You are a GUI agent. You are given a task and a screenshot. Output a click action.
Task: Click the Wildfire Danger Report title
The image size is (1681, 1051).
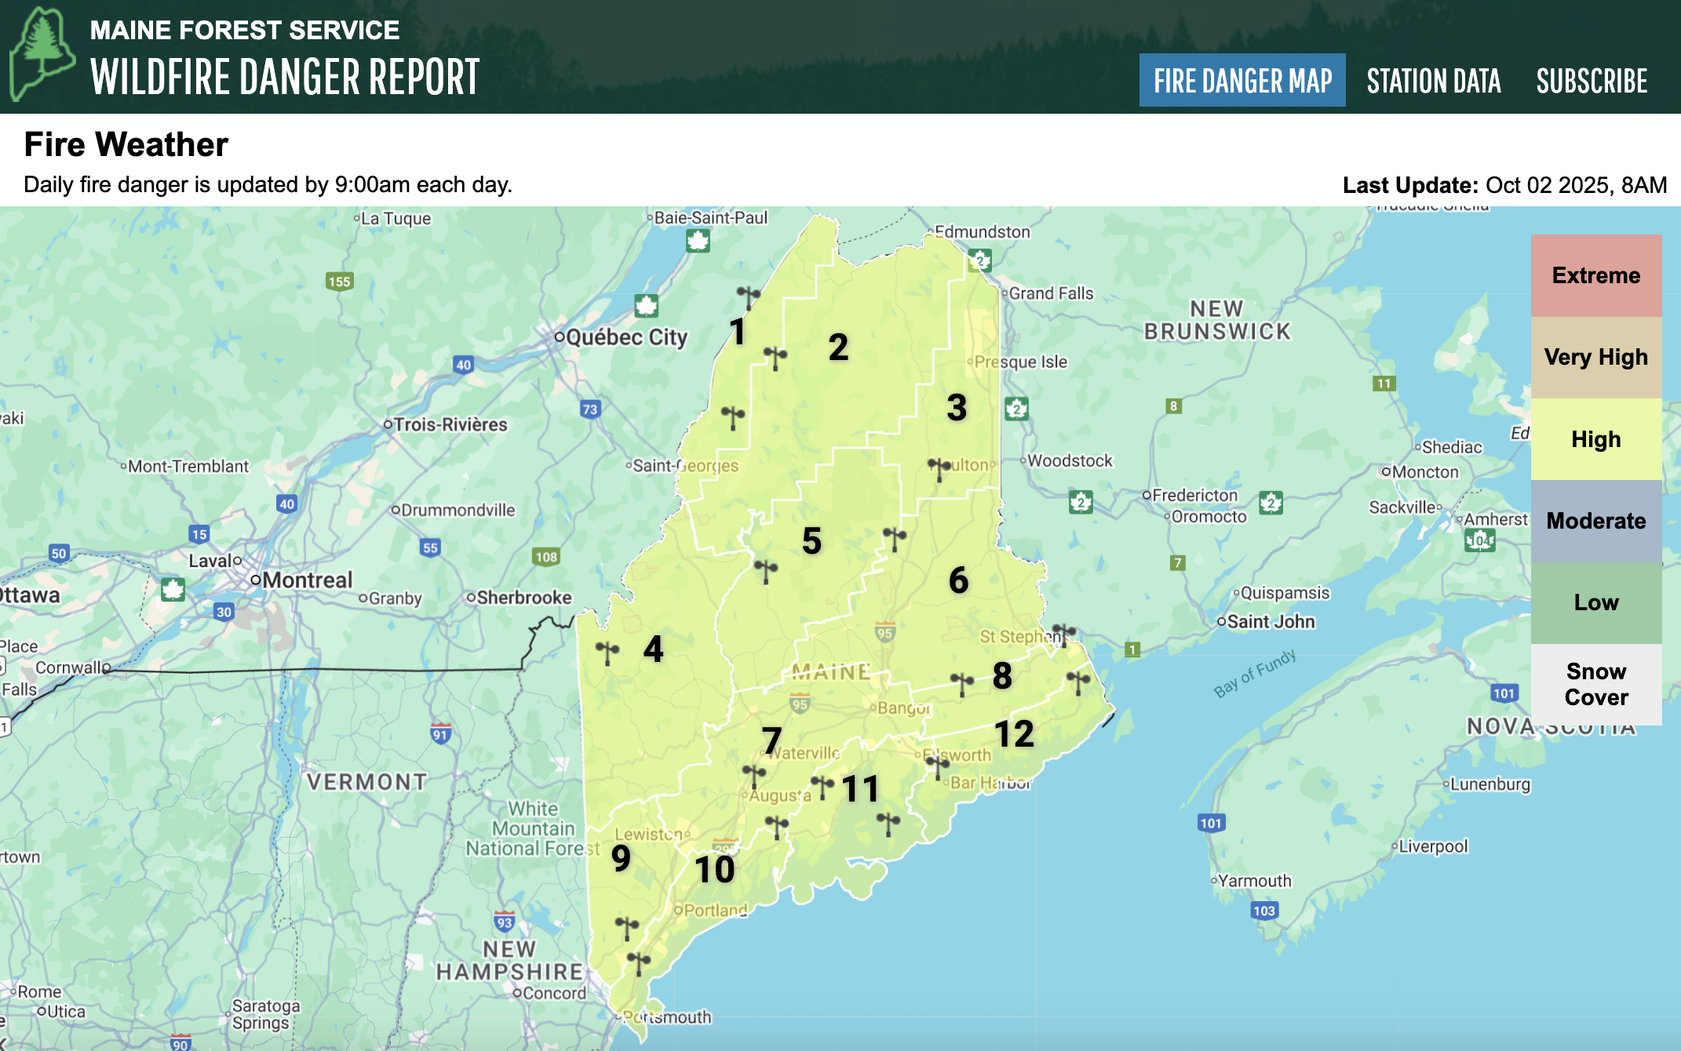coord(284,77)
